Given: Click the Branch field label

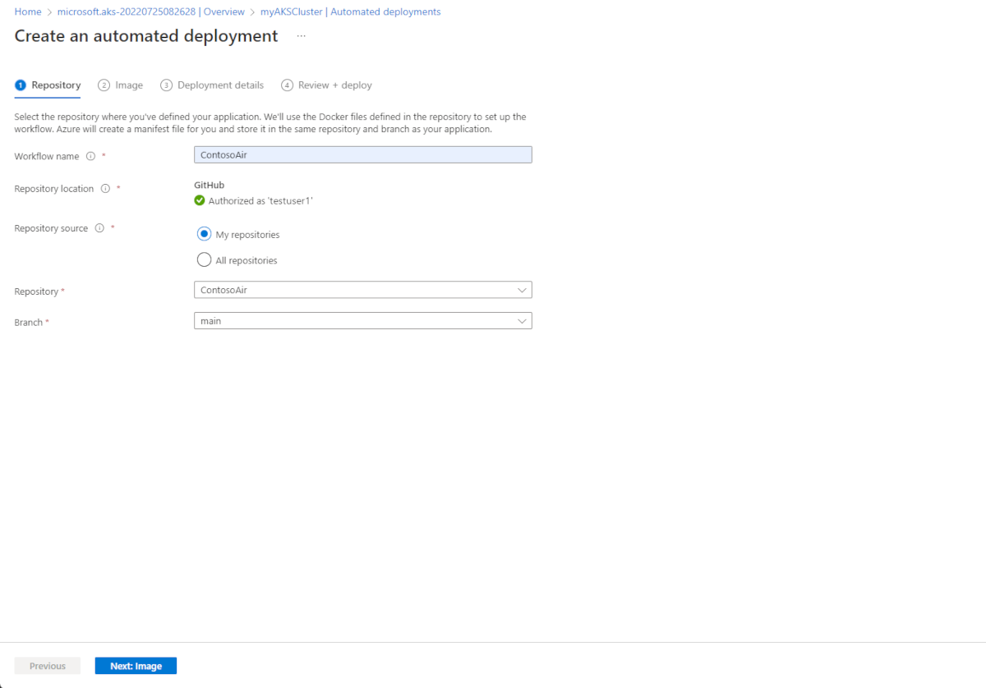Looking at the screenshot, I should [29, 323].
